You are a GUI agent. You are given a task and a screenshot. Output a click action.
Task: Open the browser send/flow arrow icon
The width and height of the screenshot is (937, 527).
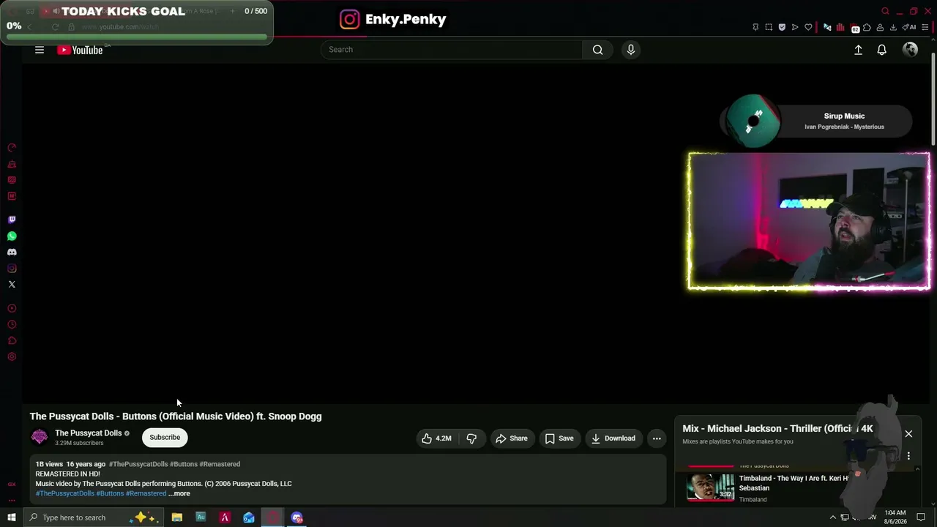pyautogui.click(x=795, y=27)
